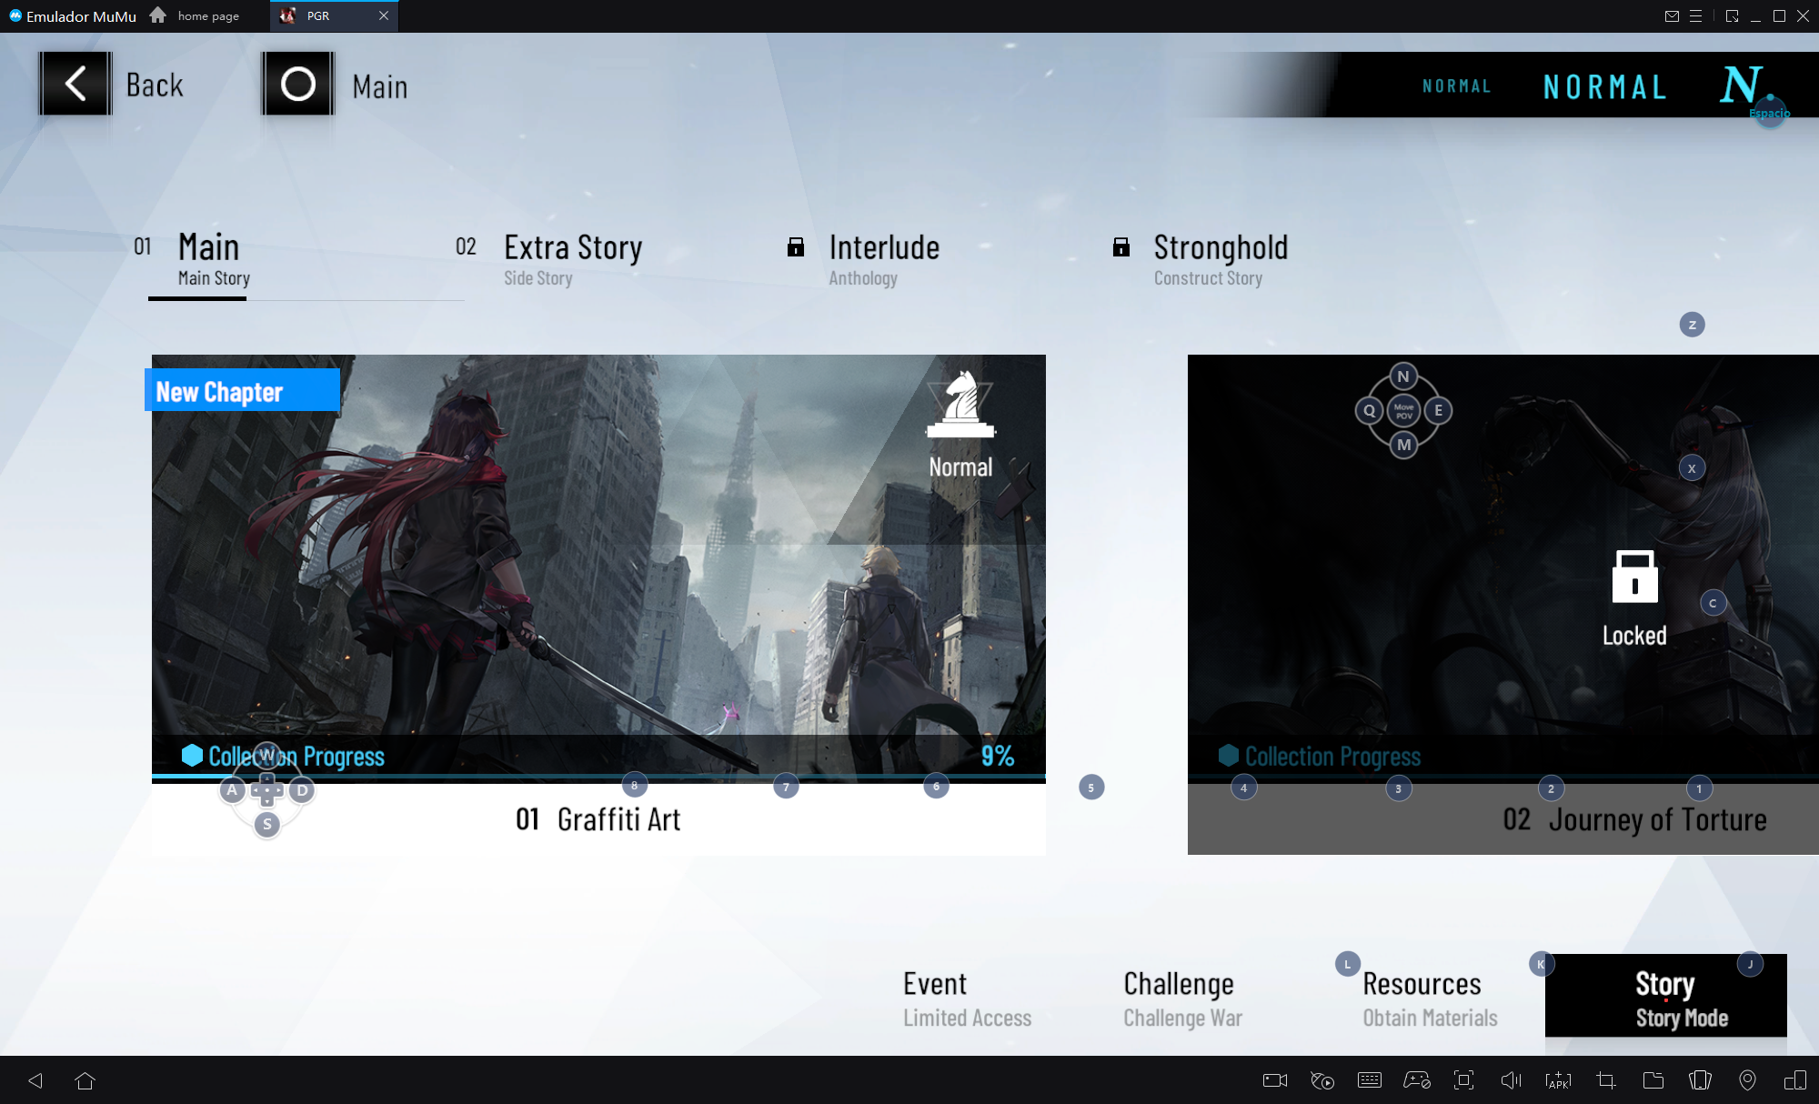Image resolution: width=1819 pixels, height=1104 pixels.
Task: Open Event Limited Access section
Action: click(967, 999)
